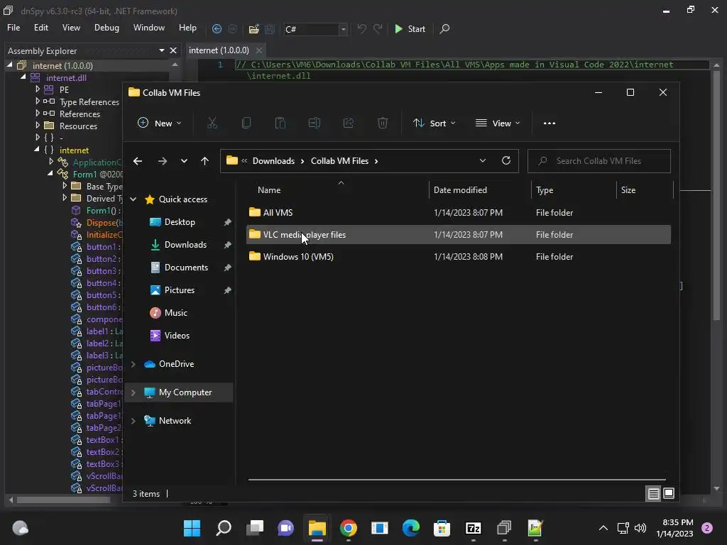Click dnSpy redo icon
727x545 pixels.
click(378, 28)
